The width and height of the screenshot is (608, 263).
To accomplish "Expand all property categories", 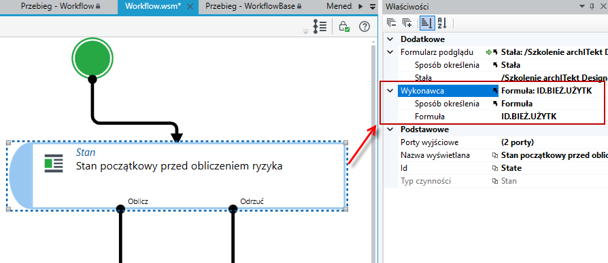I will pos(407,24).
